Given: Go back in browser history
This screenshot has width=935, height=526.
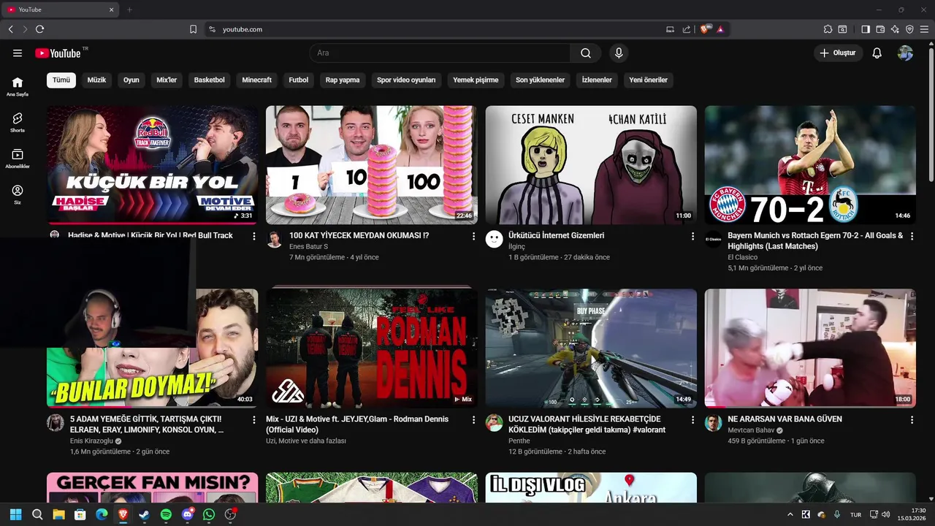Looking at the screenshot, I should 10,29.
